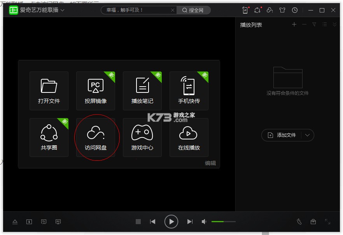The image size is (343, 235).
Task: Access the circled 访问网盘 cloud drive
Action: pyautogui.click(x=96, y=138)
